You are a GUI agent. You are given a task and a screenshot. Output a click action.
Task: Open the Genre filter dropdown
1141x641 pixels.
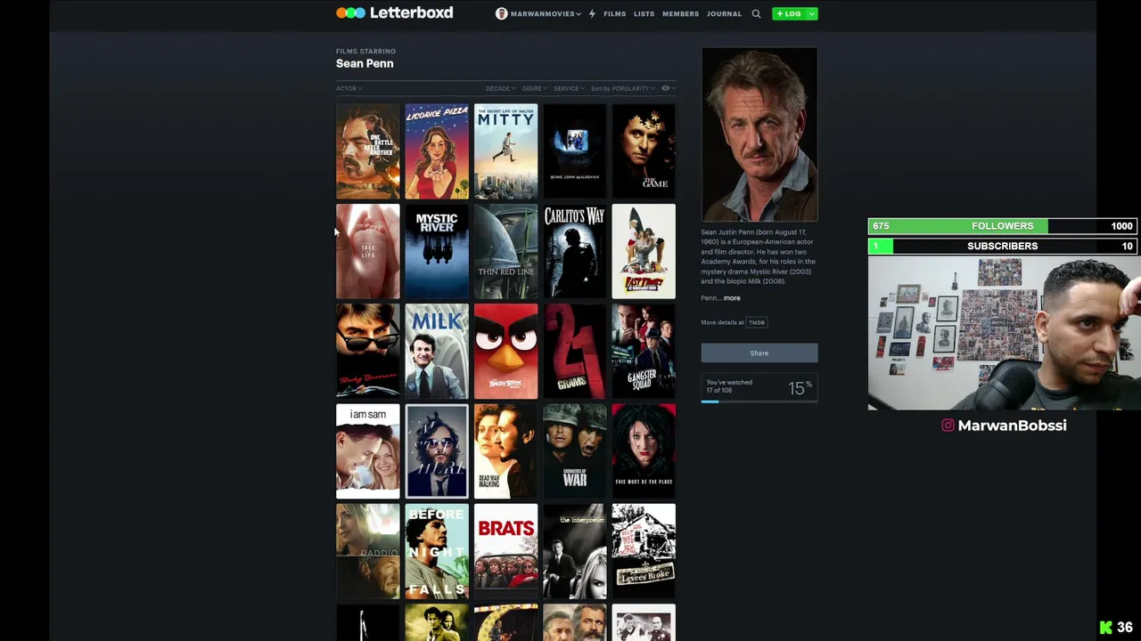(x=534, y=88)
